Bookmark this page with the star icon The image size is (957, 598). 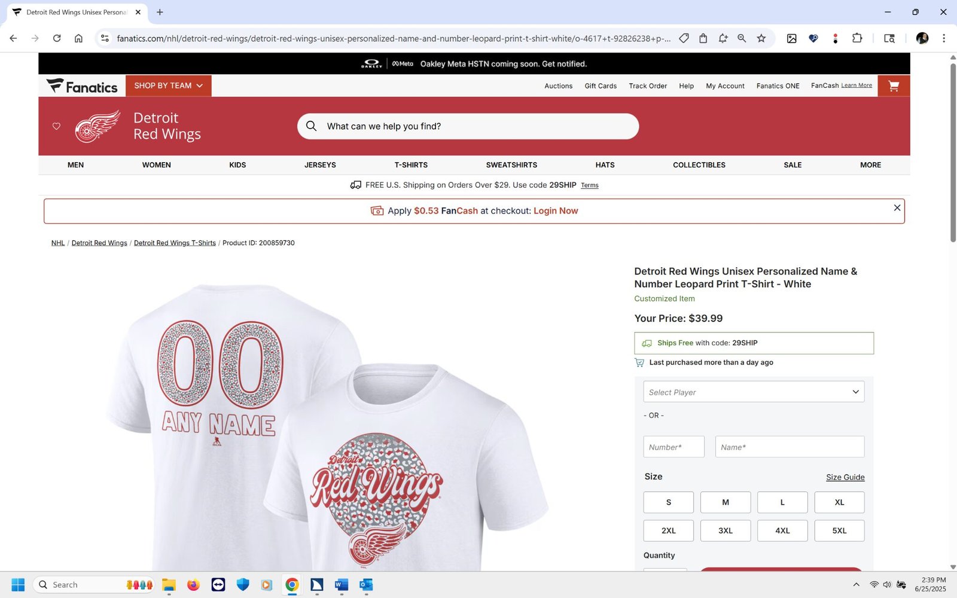[x=761, y=38]
